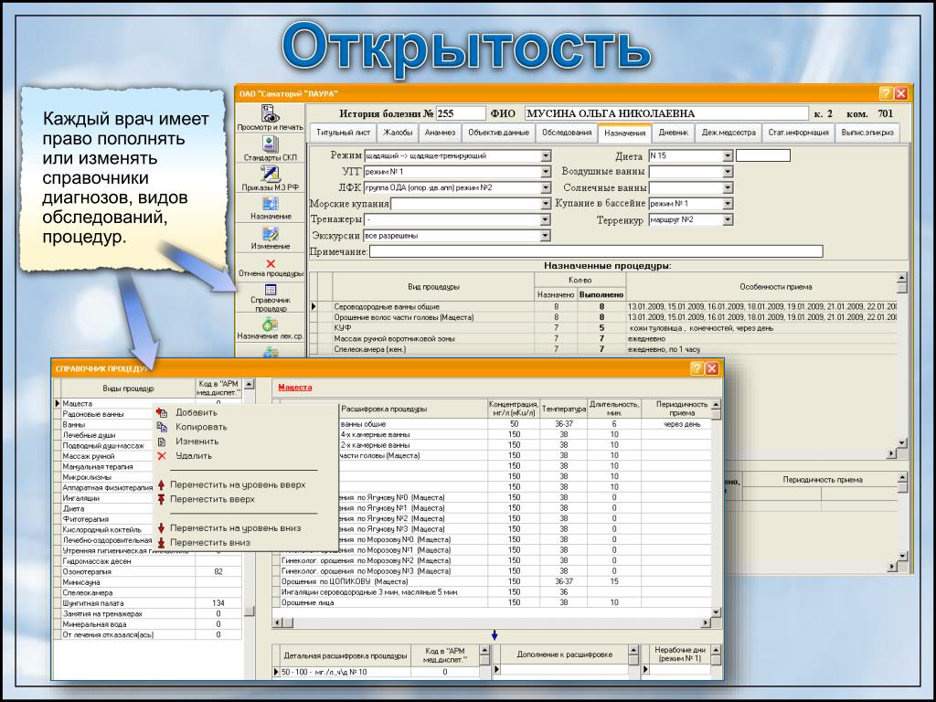The height and width of the screenshot is (702, 936).
Task: Select Орошения по ЦОПИКОВУ (Мацеста) row
Action: (492, 581)
